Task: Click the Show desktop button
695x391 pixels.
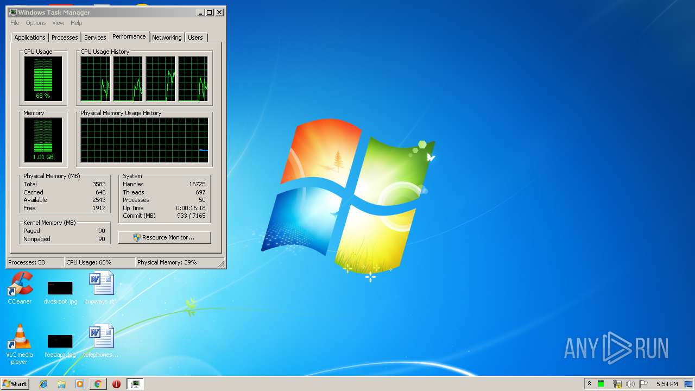Action: [x=688, y=384]
